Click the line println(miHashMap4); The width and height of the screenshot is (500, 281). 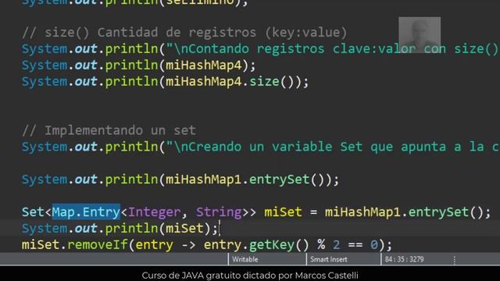[x=139, y=66]
